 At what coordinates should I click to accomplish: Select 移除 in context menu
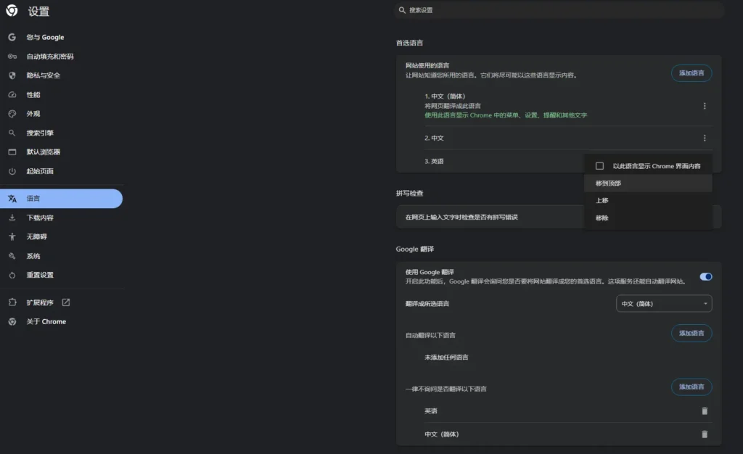coord(648,218)
